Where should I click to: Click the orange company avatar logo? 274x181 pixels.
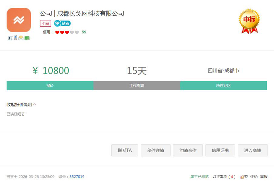point(19,20)
